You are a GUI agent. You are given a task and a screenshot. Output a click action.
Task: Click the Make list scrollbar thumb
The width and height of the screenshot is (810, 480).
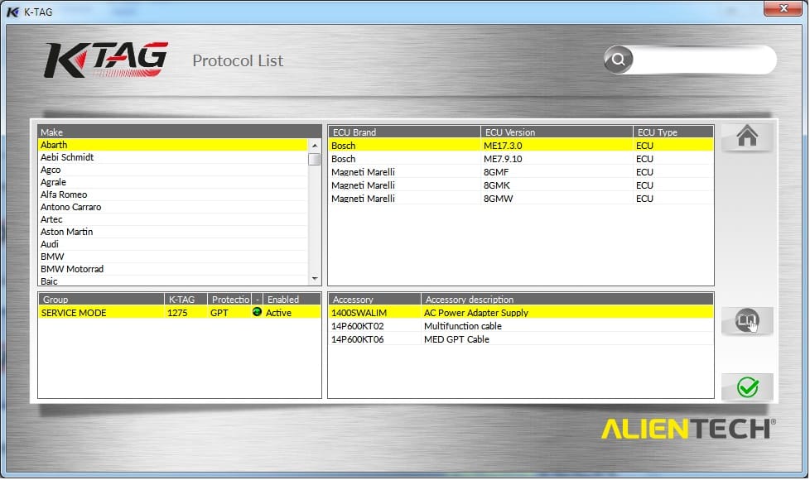coord(314,159)
